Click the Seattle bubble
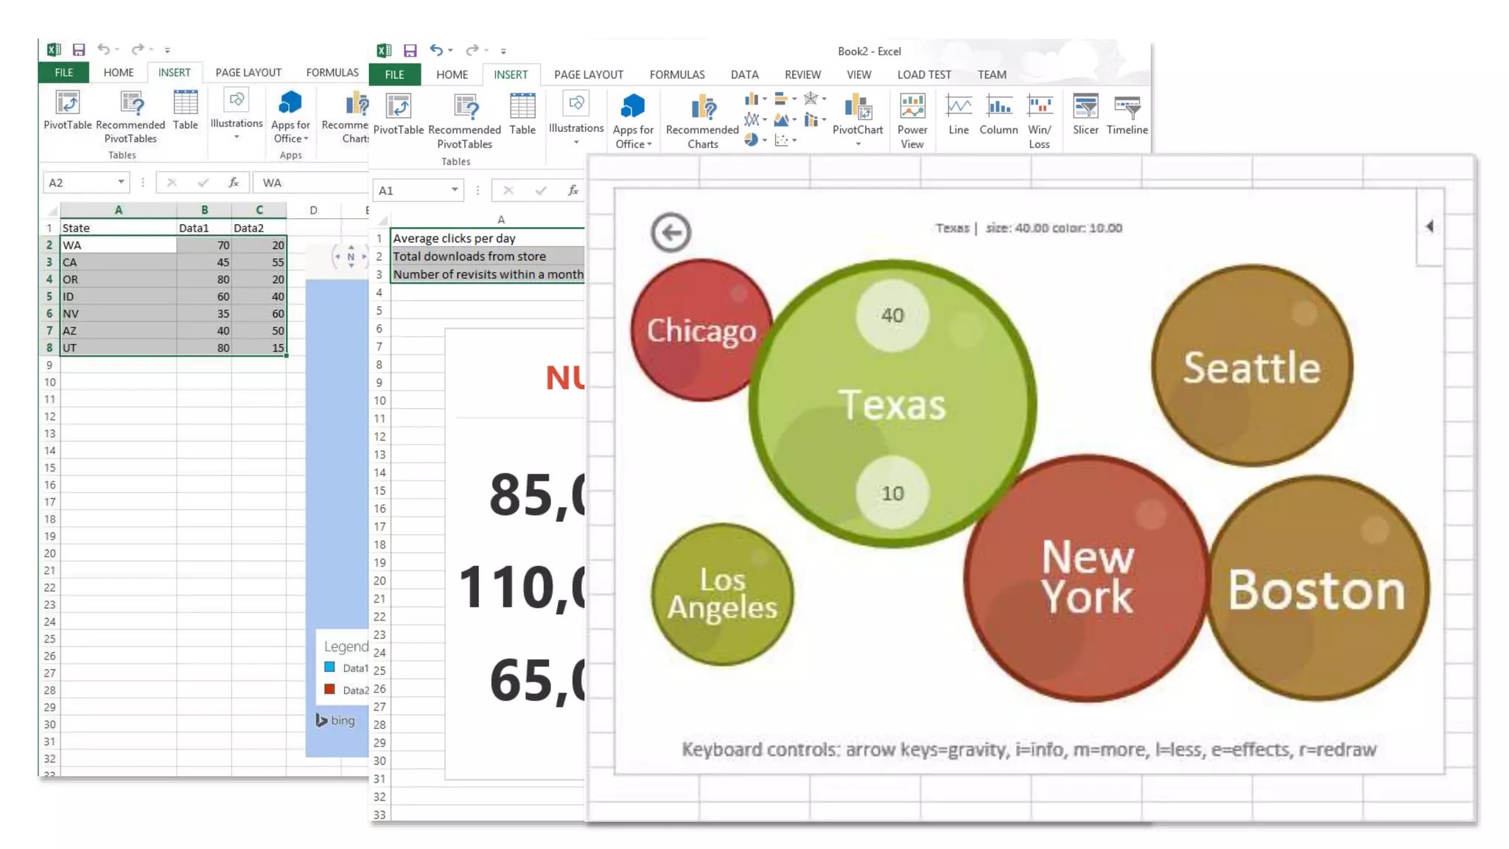The width and height of the screenshot is (1509, 849). coord(1251,366)
